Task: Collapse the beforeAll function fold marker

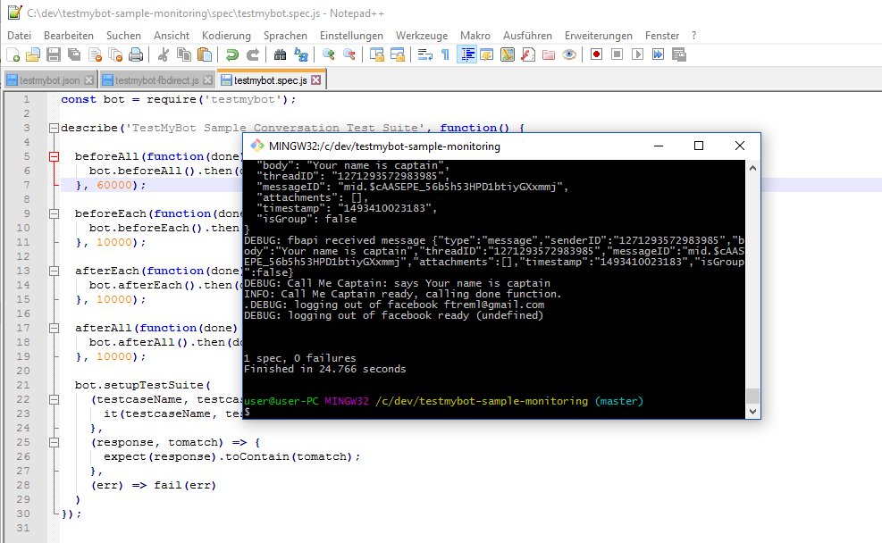Action: tap(53, 158)
